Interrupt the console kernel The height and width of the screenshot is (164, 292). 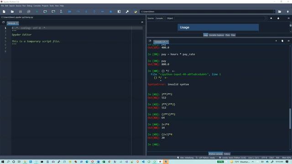pos(276,41)
